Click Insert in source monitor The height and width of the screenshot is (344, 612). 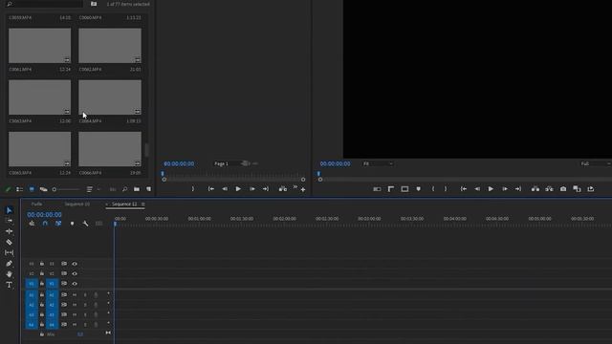[x=283, y=189]
